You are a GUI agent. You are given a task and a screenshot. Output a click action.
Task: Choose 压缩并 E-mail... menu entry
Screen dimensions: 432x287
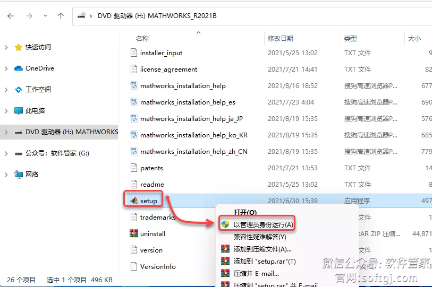point(256,274)
